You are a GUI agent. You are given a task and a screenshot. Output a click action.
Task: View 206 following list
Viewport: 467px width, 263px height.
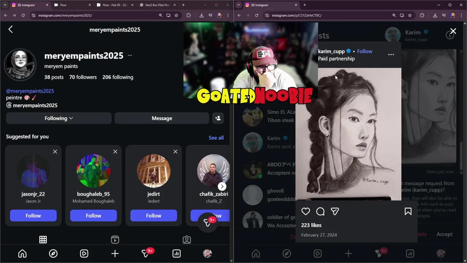tap(118, 77)
